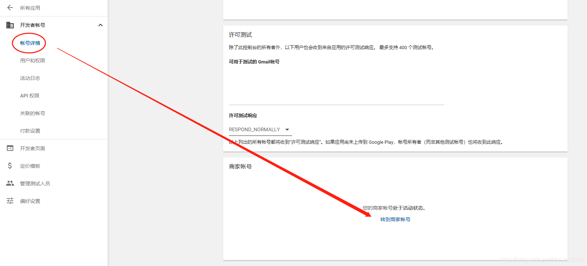Screen dimensions: 587x266
Task: Open 定价模板 menu item
Action: [x=30, y=166]
